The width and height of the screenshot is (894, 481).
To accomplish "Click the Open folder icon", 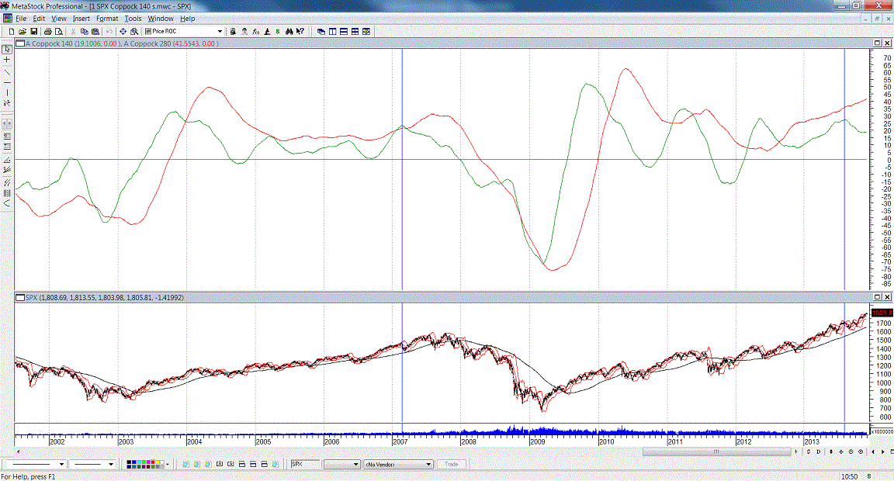I will [x=23, y=32].
